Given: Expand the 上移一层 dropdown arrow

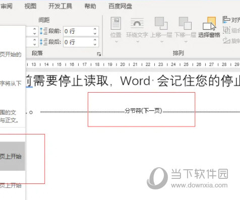Looking at the screenshot, I should click(162, 41).
